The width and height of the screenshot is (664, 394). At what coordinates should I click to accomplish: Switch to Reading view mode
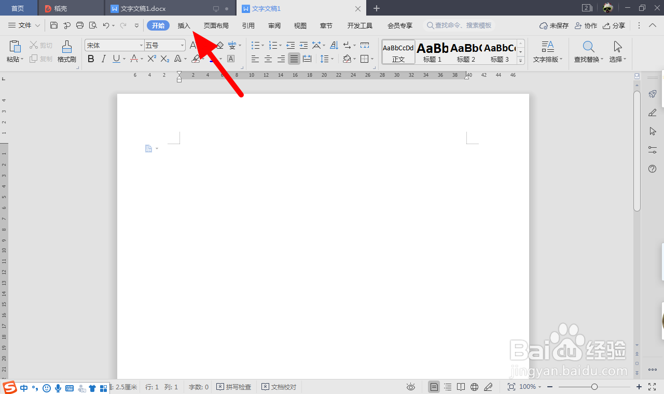point(461,387)
